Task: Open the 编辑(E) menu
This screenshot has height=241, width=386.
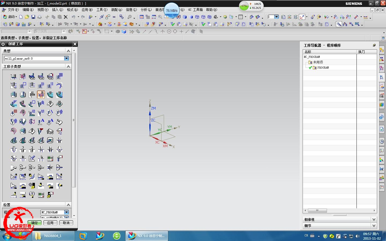Action: 28,10
